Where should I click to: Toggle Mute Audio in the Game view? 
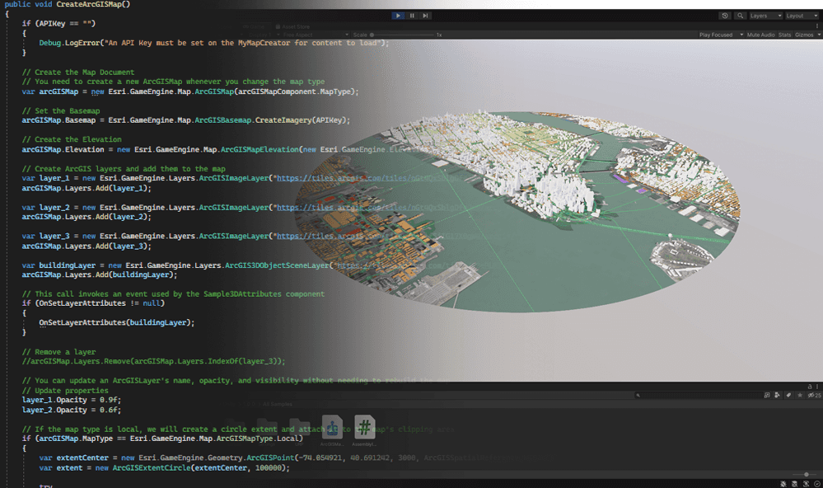(x=761, y=35)
